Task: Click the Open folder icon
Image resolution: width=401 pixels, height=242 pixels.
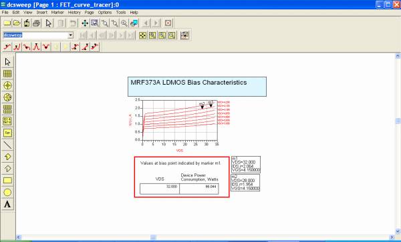Action: click(17, 23)
